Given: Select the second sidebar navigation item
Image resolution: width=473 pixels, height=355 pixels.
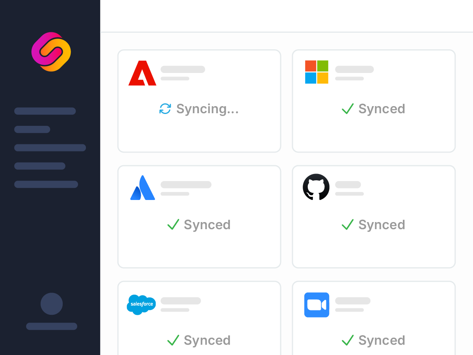Looking at the screenshot, I should pos(32,129).
